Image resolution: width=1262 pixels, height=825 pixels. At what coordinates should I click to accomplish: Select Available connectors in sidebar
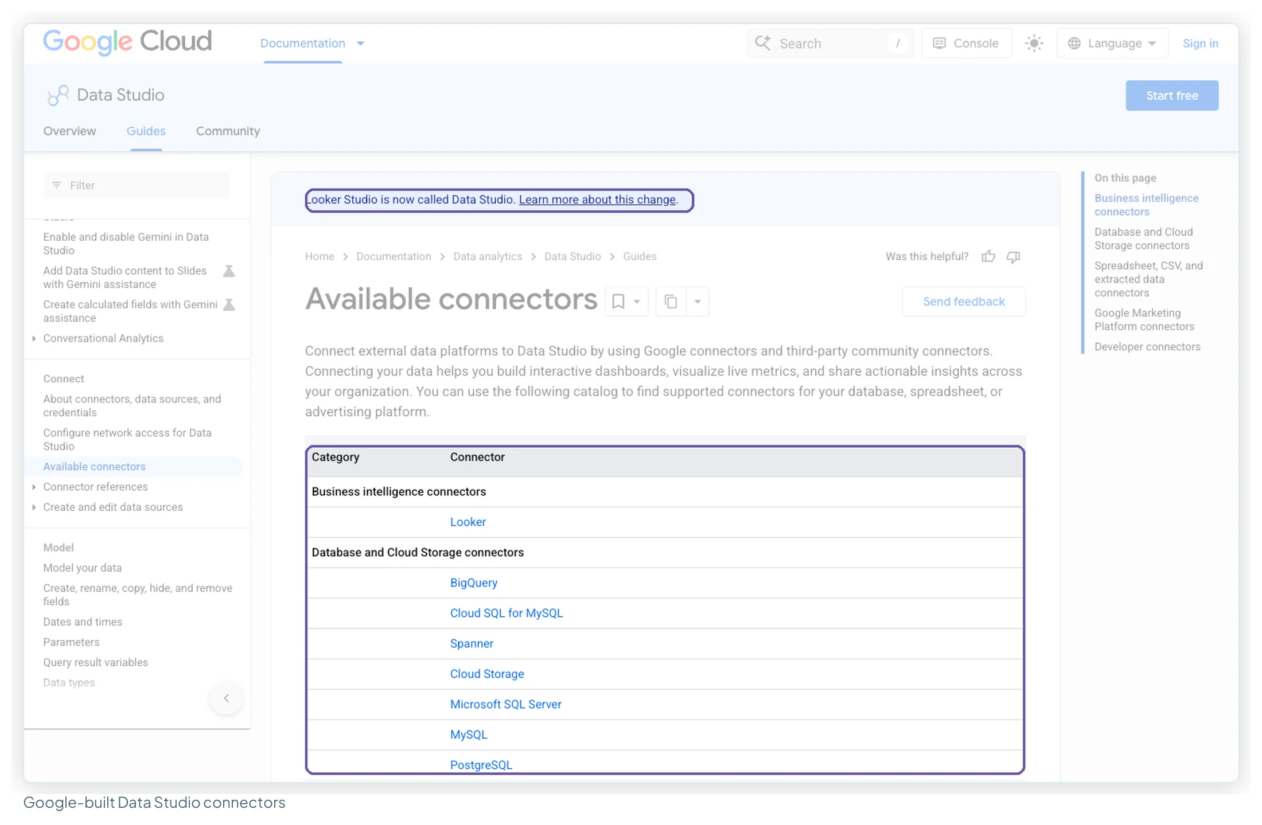94,467
